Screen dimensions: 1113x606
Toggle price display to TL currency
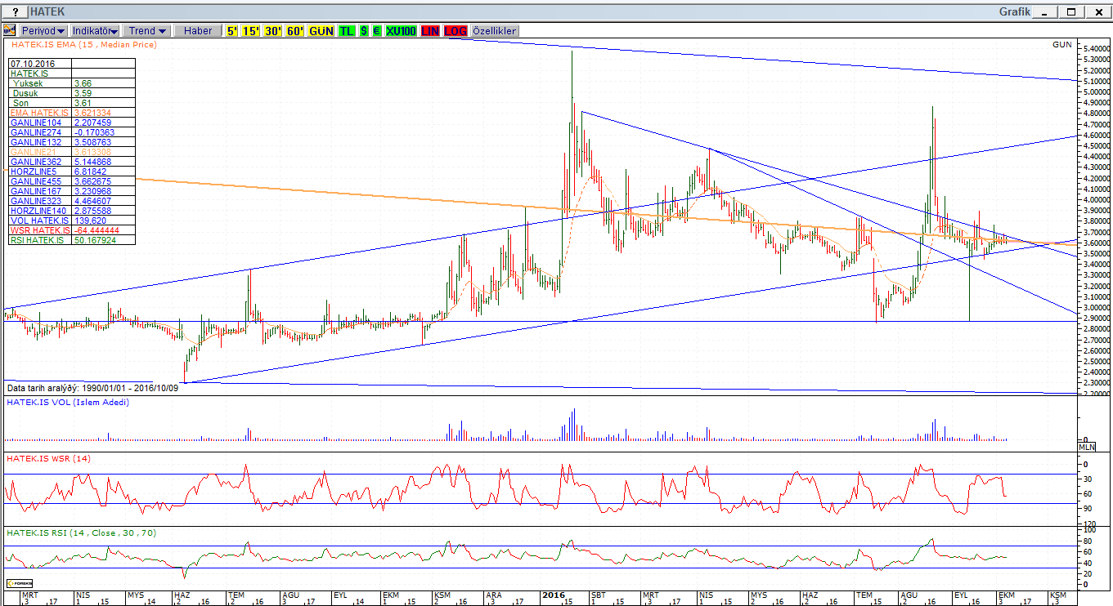click(347, 30)
